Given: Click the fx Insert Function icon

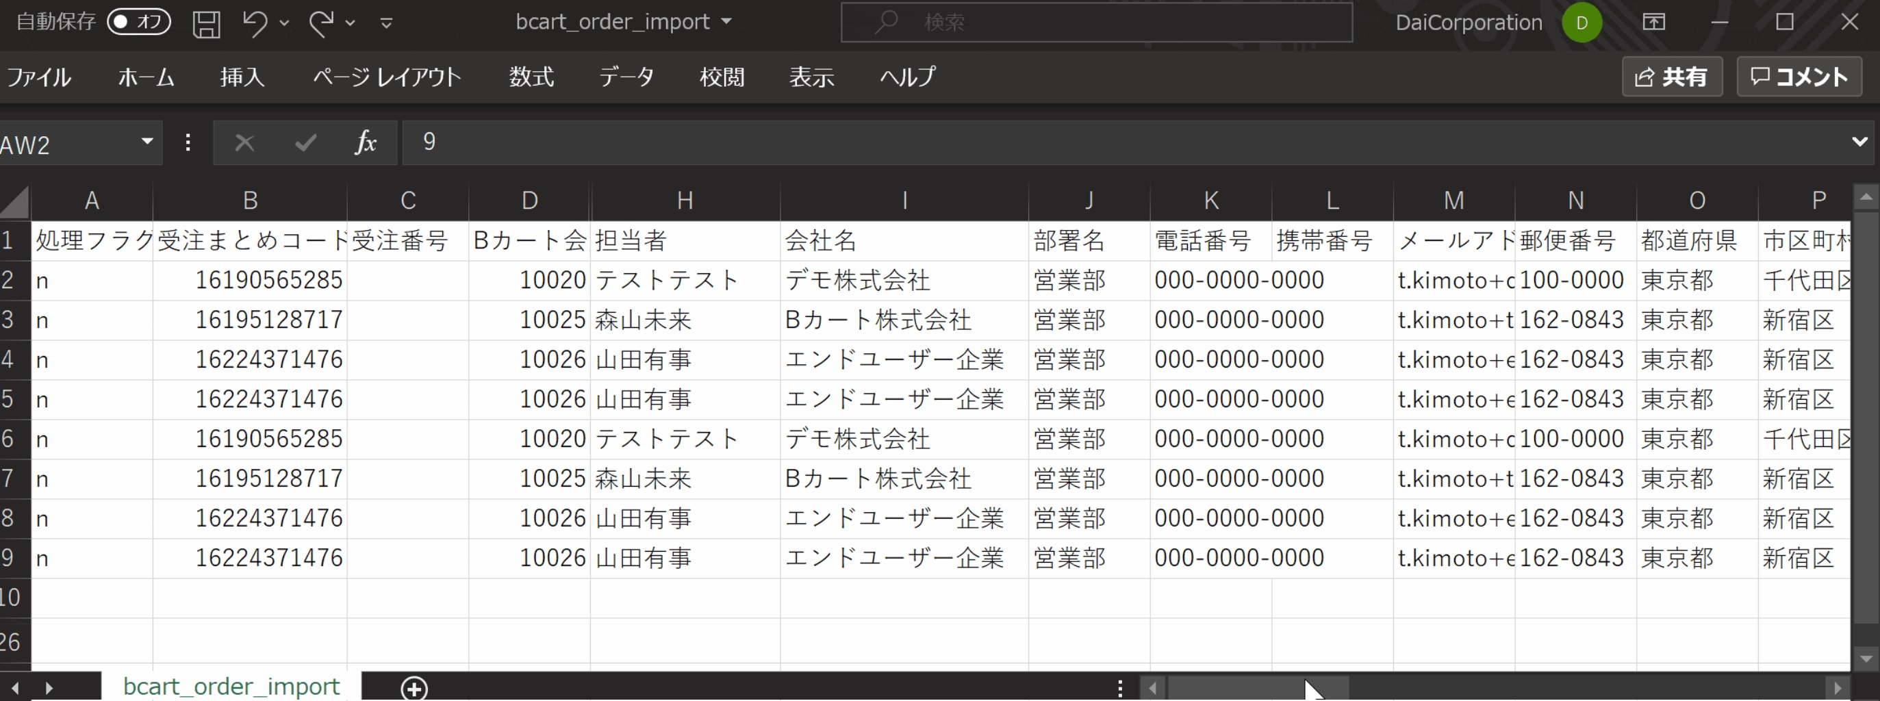Looking at the screenshot, I should point(366,142).
